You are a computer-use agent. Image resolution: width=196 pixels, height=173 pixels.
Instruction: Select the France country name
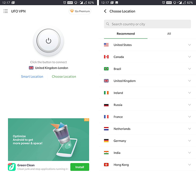click(x=118, y=117)
